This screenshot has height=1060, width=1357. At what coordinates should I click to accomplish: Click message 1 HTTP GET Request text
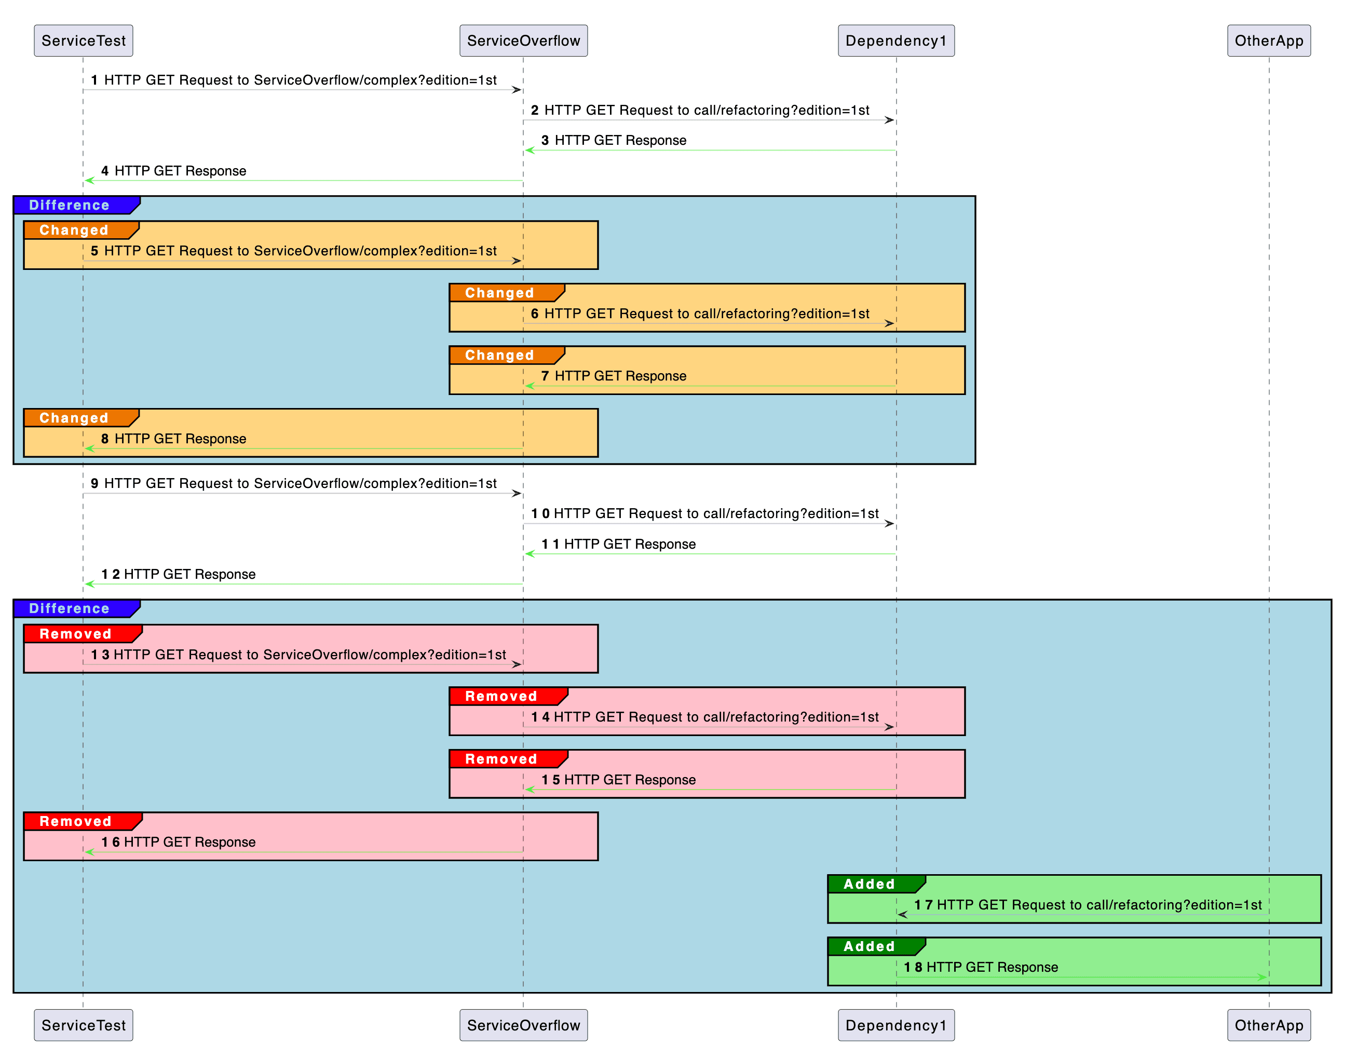298,80
